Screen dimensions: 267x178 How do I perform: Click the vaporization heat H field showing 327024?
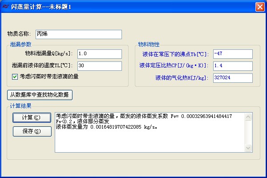(233, 78)
